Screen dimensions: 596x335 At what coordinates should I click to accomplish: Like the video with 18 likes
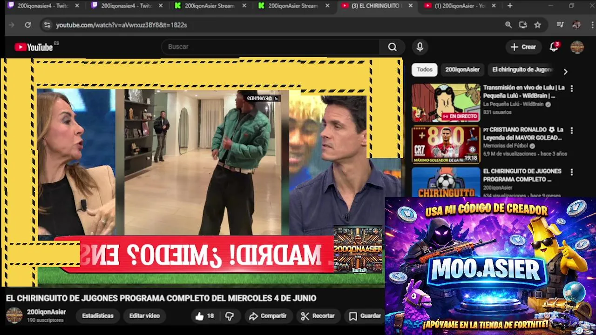click(205, 316)
